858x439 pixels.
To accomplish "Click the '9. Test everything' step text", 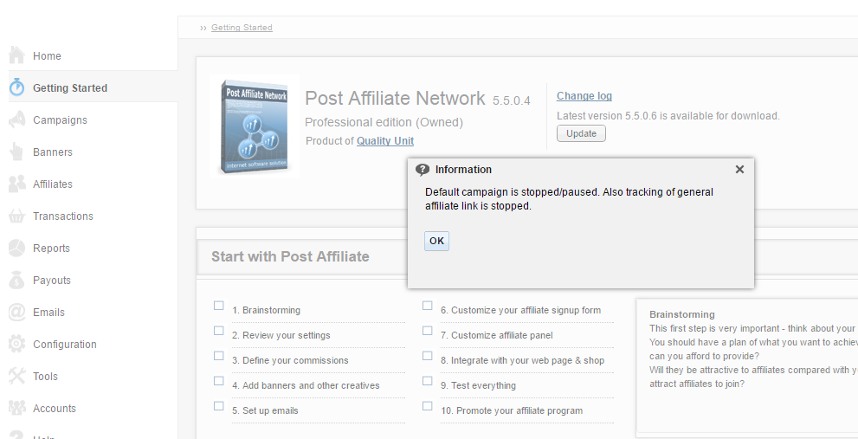I will [x=478, y=385].
